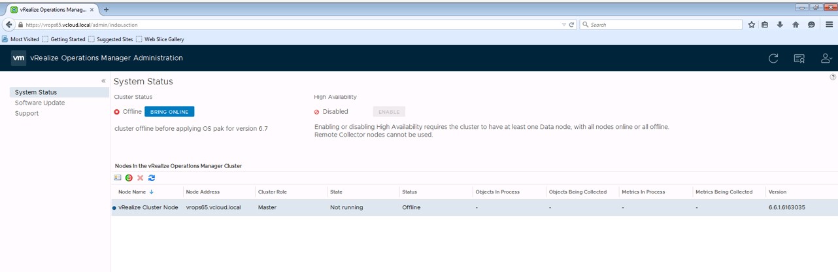The height and width of the screenshot is (272, 838).
Task: Click the Cluster Role column header
Action: click(x=273, y=192)
